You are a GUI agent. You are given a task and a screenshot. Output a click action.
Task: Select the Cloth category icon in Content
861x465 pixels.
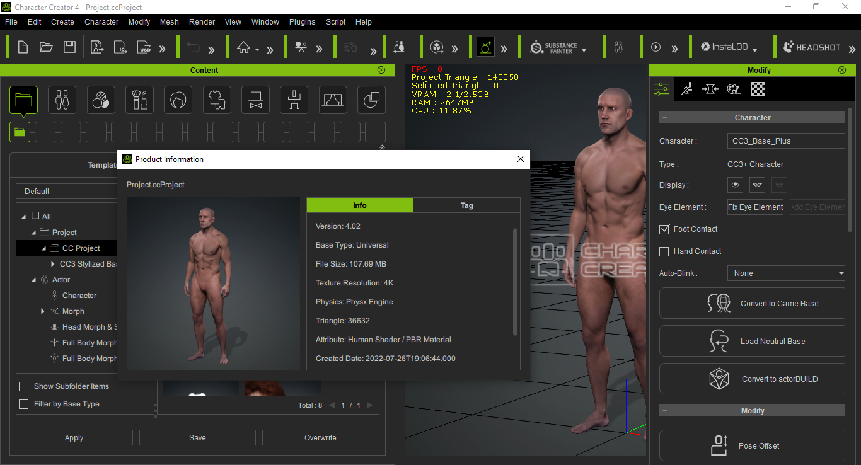point(217,100)
